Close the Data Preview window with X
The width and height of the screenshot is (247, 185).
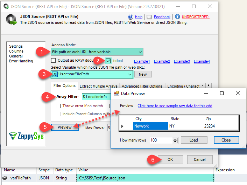[238, 93]
